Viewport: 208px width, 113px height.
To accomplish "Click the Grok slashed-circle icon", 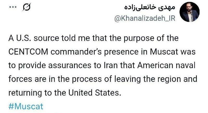I will click(x=26, y=8).
